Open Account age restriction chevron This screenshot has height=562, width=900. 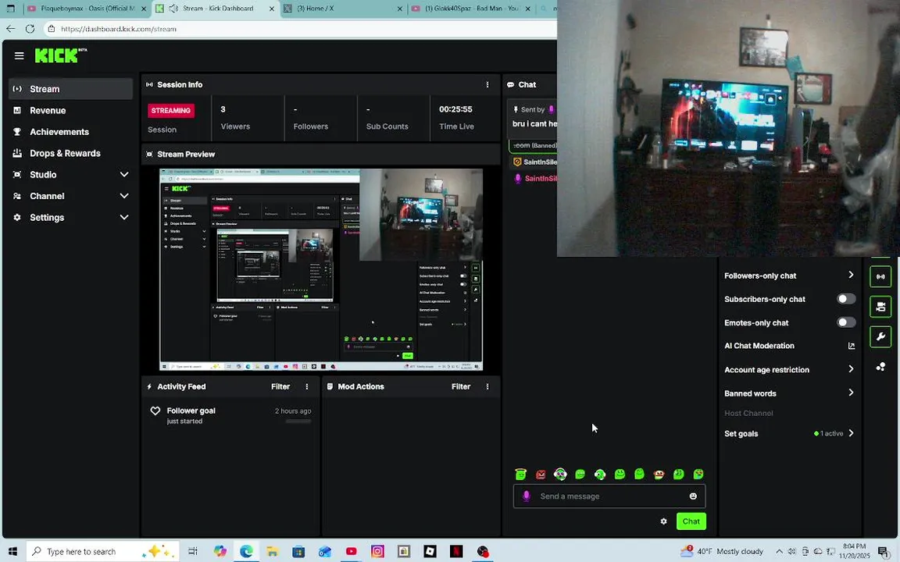[x=851, y=369]
